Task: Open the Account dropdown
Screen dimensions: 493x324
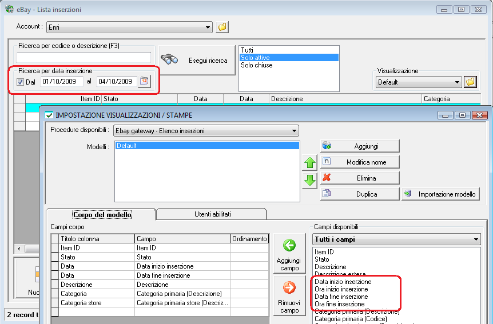Action: (129, 27)
